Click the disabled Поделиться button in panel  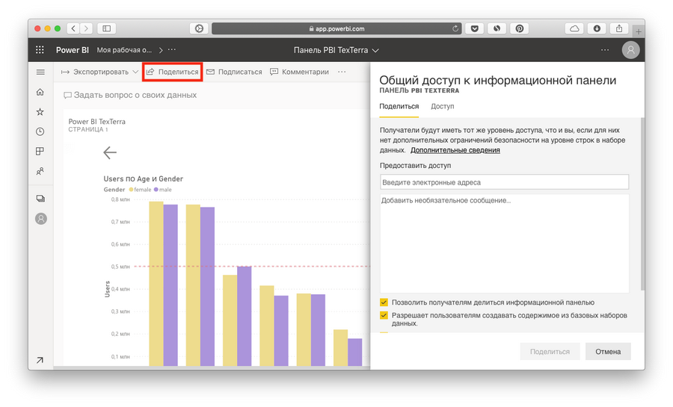[x=550, y=351]
